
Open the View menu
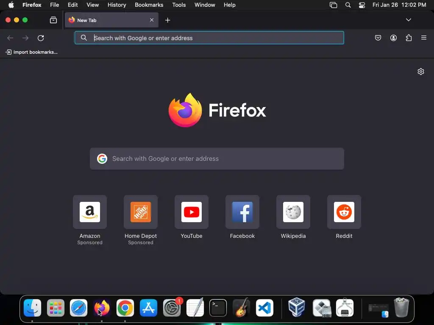click(x=92, y=5)
